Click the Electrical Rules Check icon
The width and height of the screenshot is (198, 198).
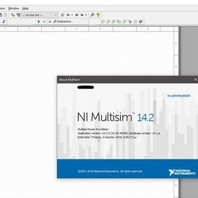tap(63, 15)
